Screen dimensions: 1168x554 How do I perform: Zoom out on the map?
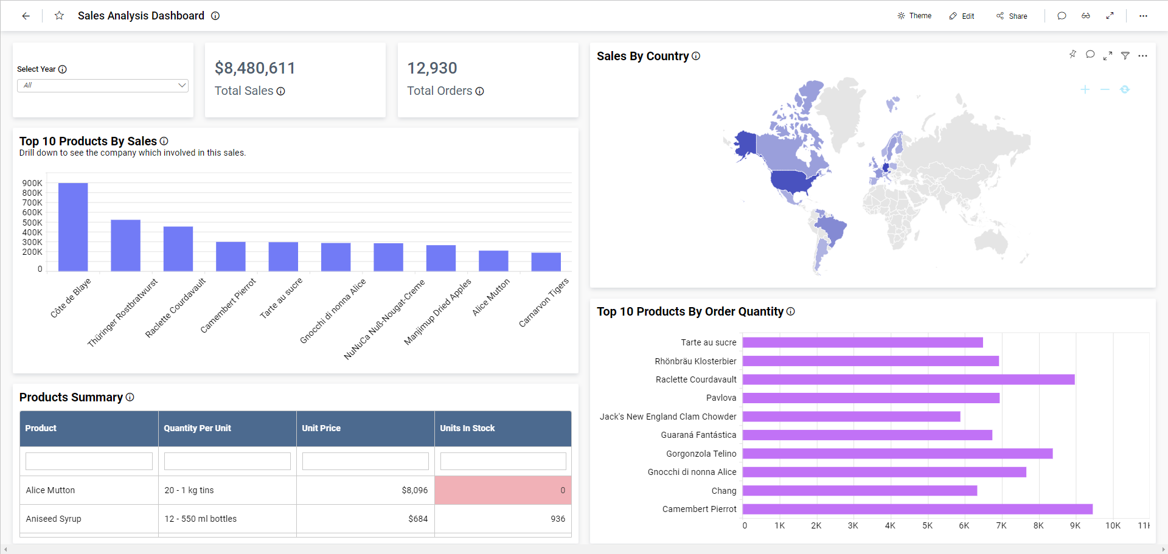(x=1105, y=89)
